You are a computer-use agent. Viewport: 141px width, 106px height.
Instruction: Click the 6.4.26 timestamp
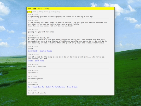coord(32,91)
